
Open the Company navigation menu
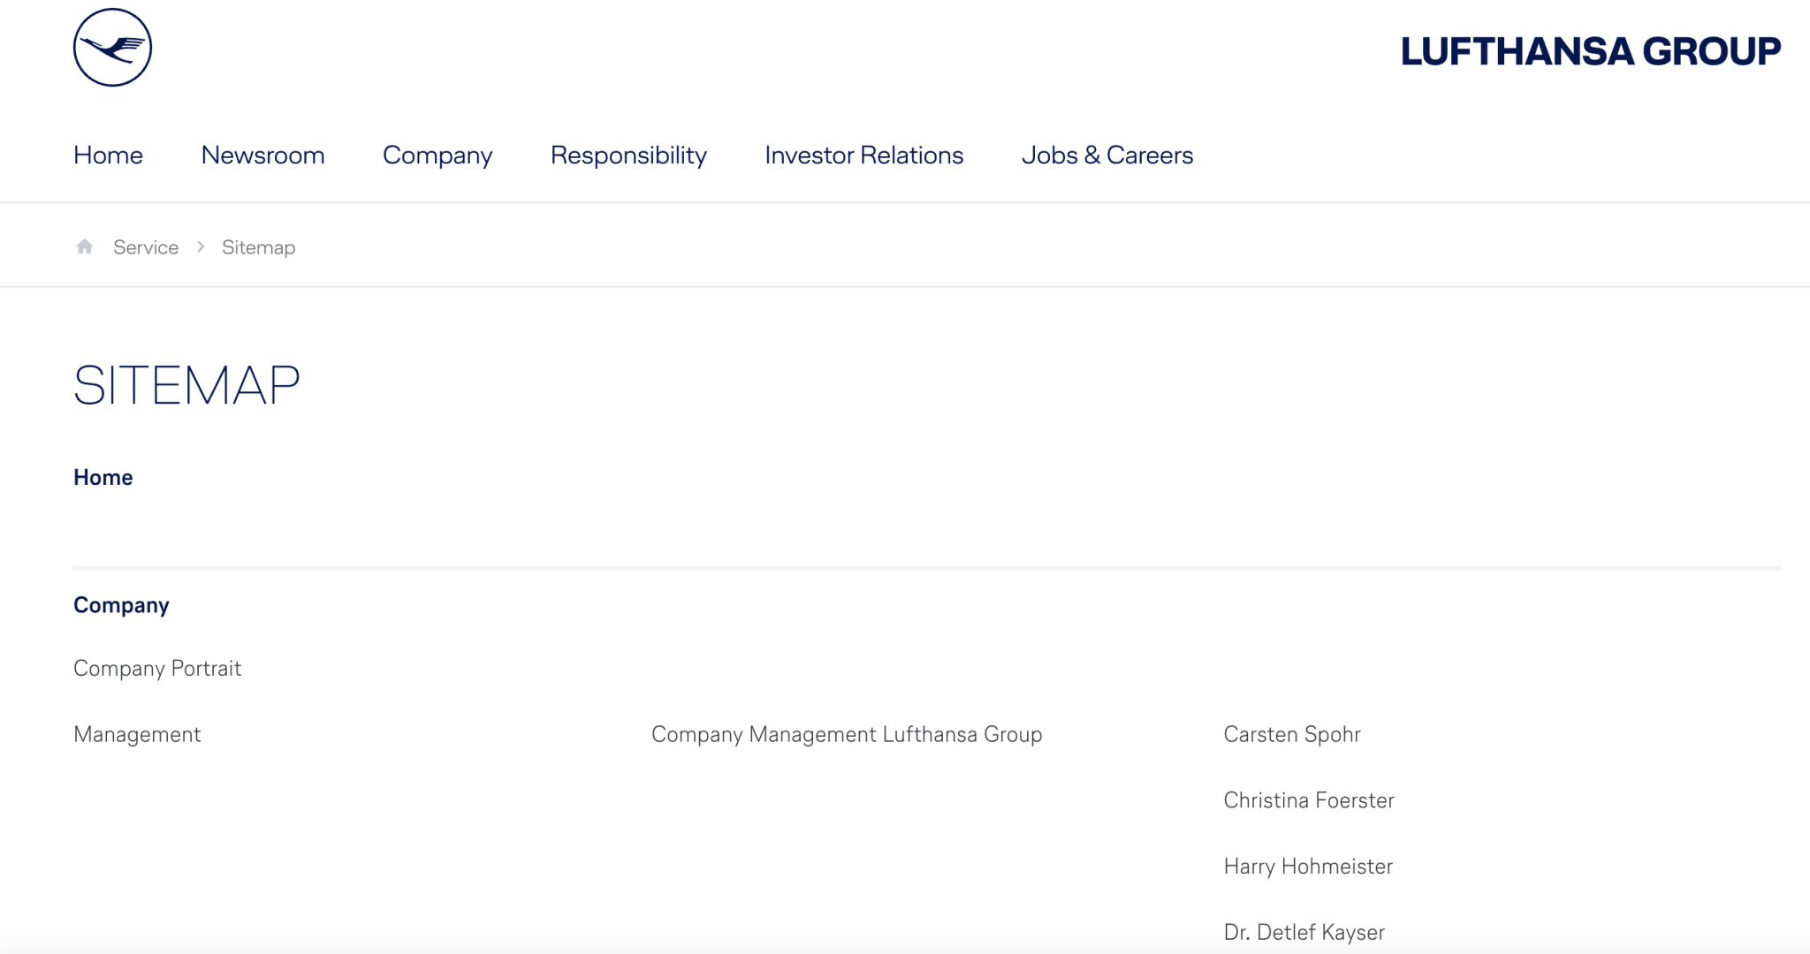[x=437, y=155]
